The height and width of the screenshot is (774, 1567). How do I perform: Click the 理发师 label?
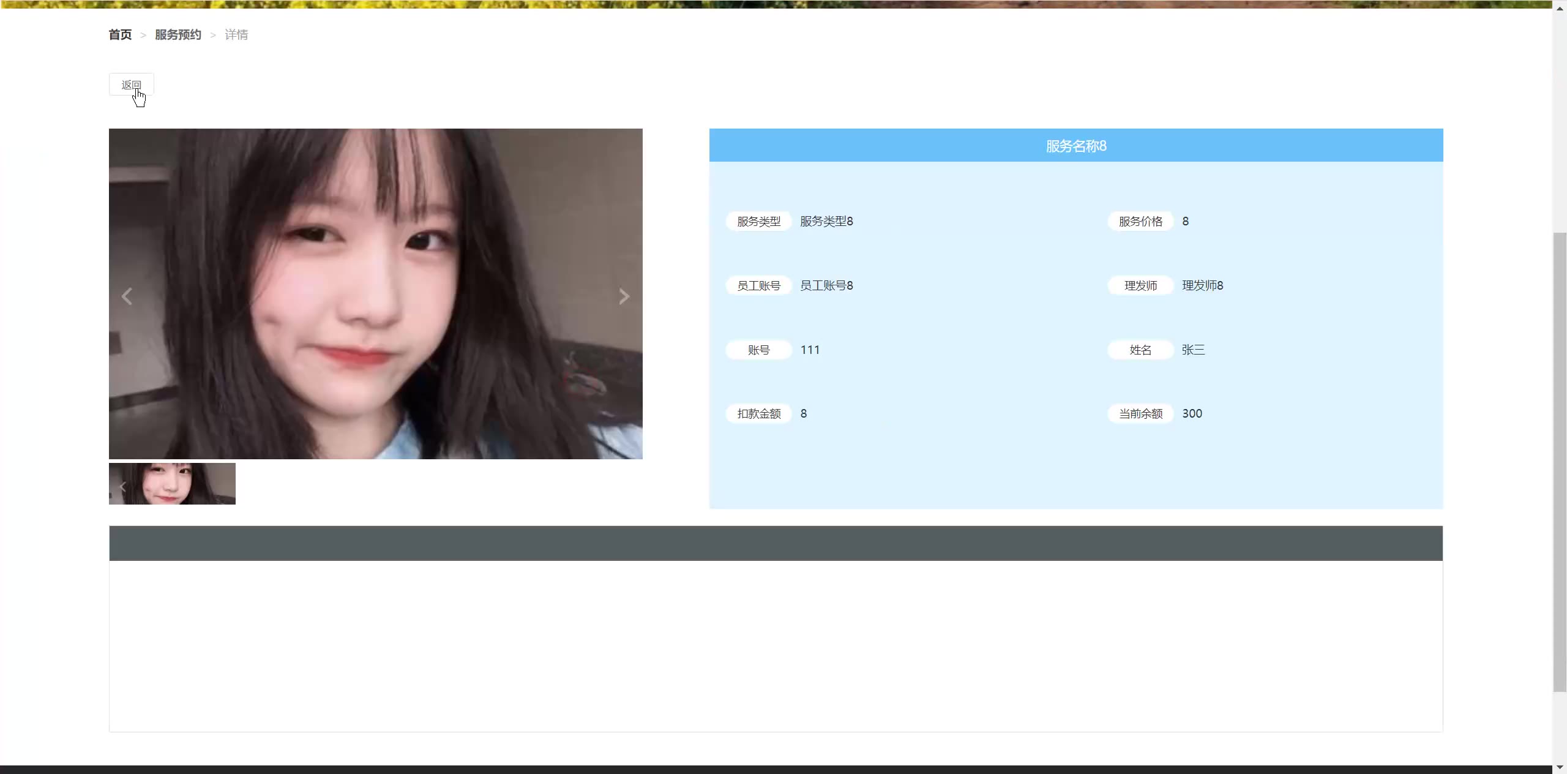point(1140,286)
